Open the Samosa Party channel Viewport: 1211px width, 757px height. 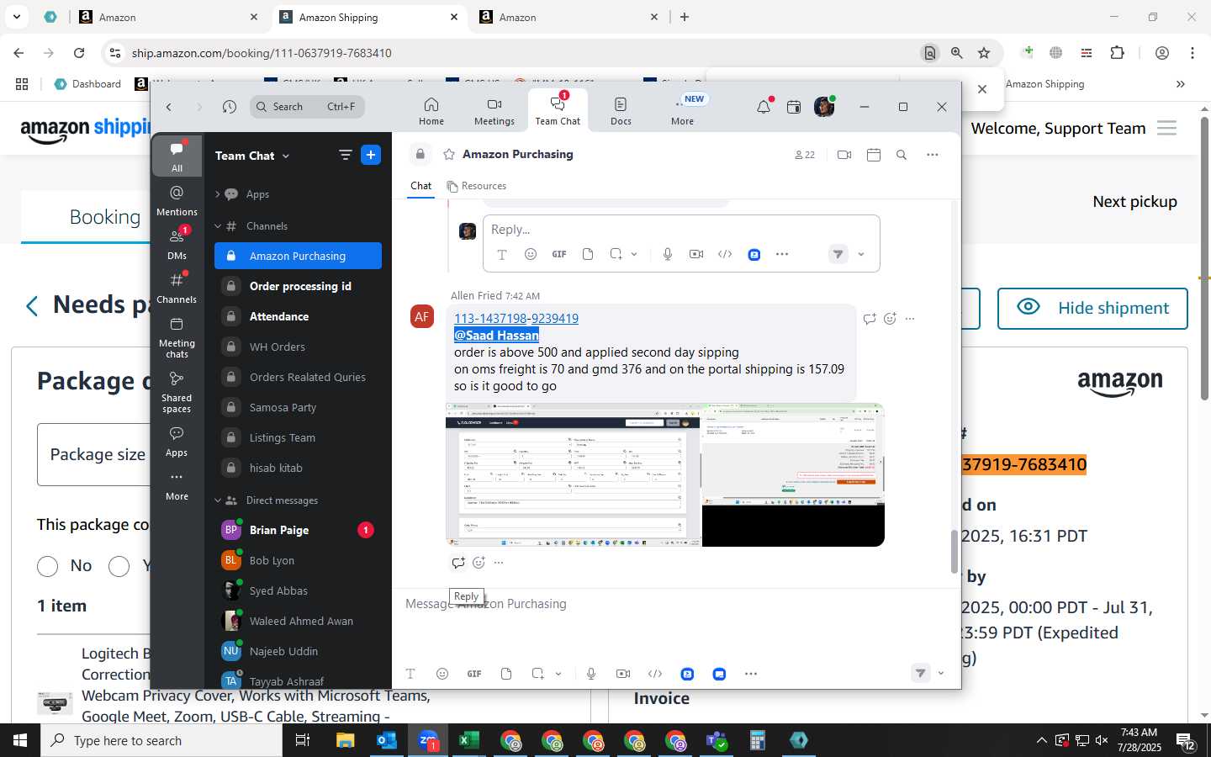tap(298, 407)
